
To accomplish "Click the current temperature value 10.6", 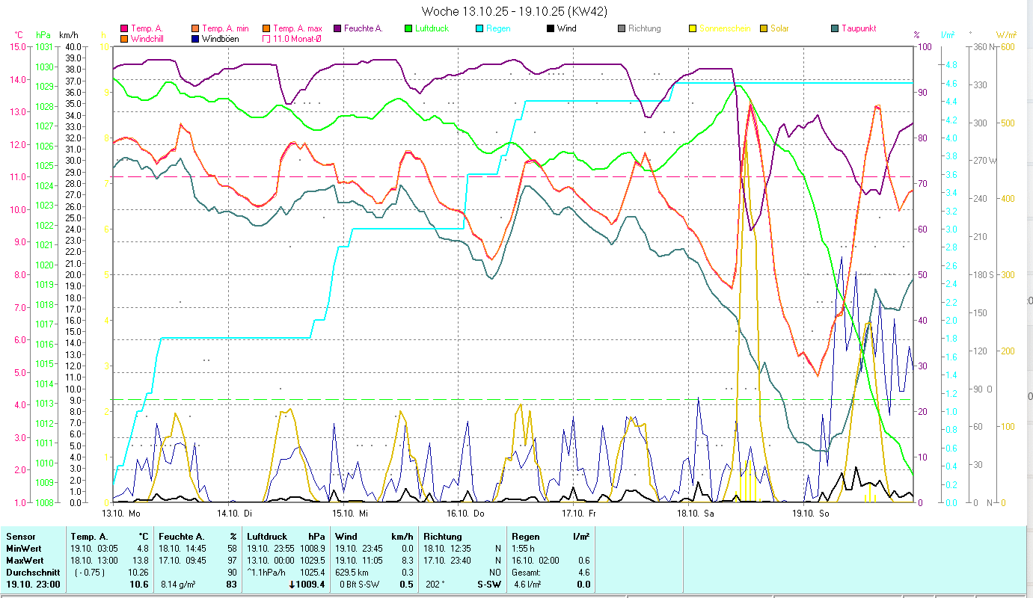I will (140, 585).
